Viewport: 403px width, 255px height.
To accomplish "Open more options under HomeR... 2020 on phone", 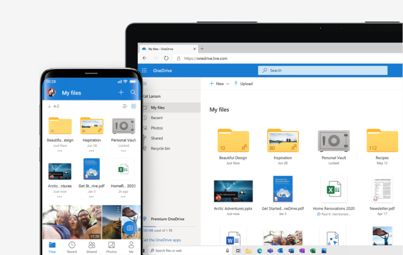I will 123,197.
